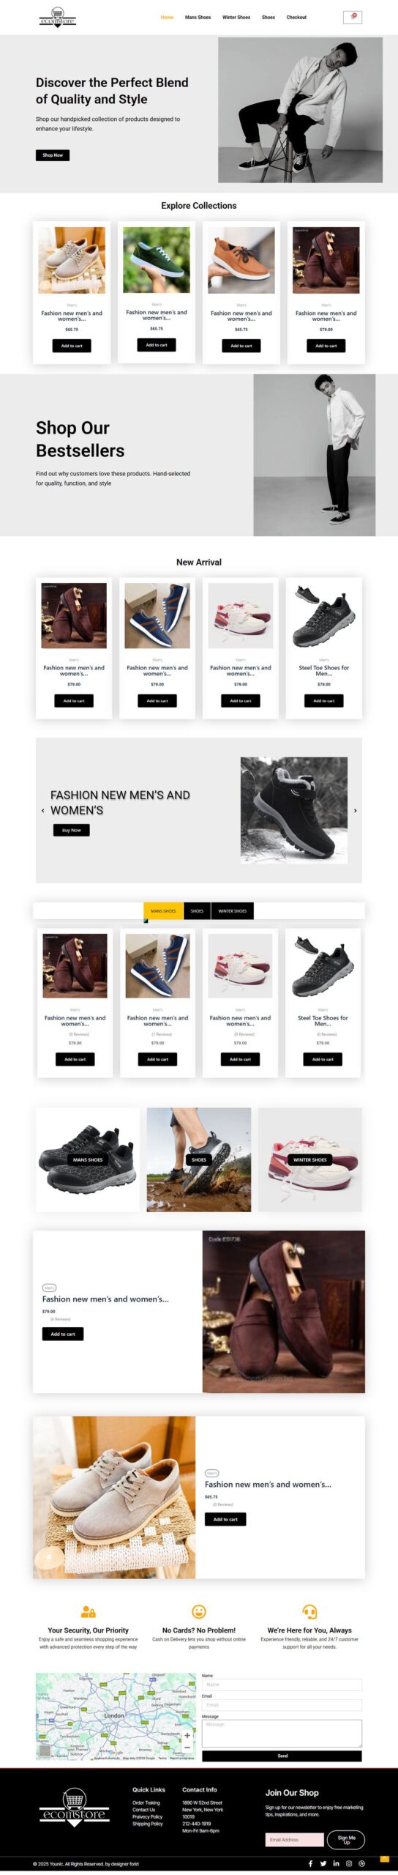Click the econistore logo in header

(58, 17)
